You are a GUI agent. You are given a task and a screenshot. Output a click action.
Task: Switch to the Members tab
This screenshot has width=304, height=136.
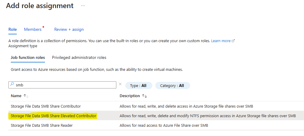pyautogui.click(x=33, y=29)
